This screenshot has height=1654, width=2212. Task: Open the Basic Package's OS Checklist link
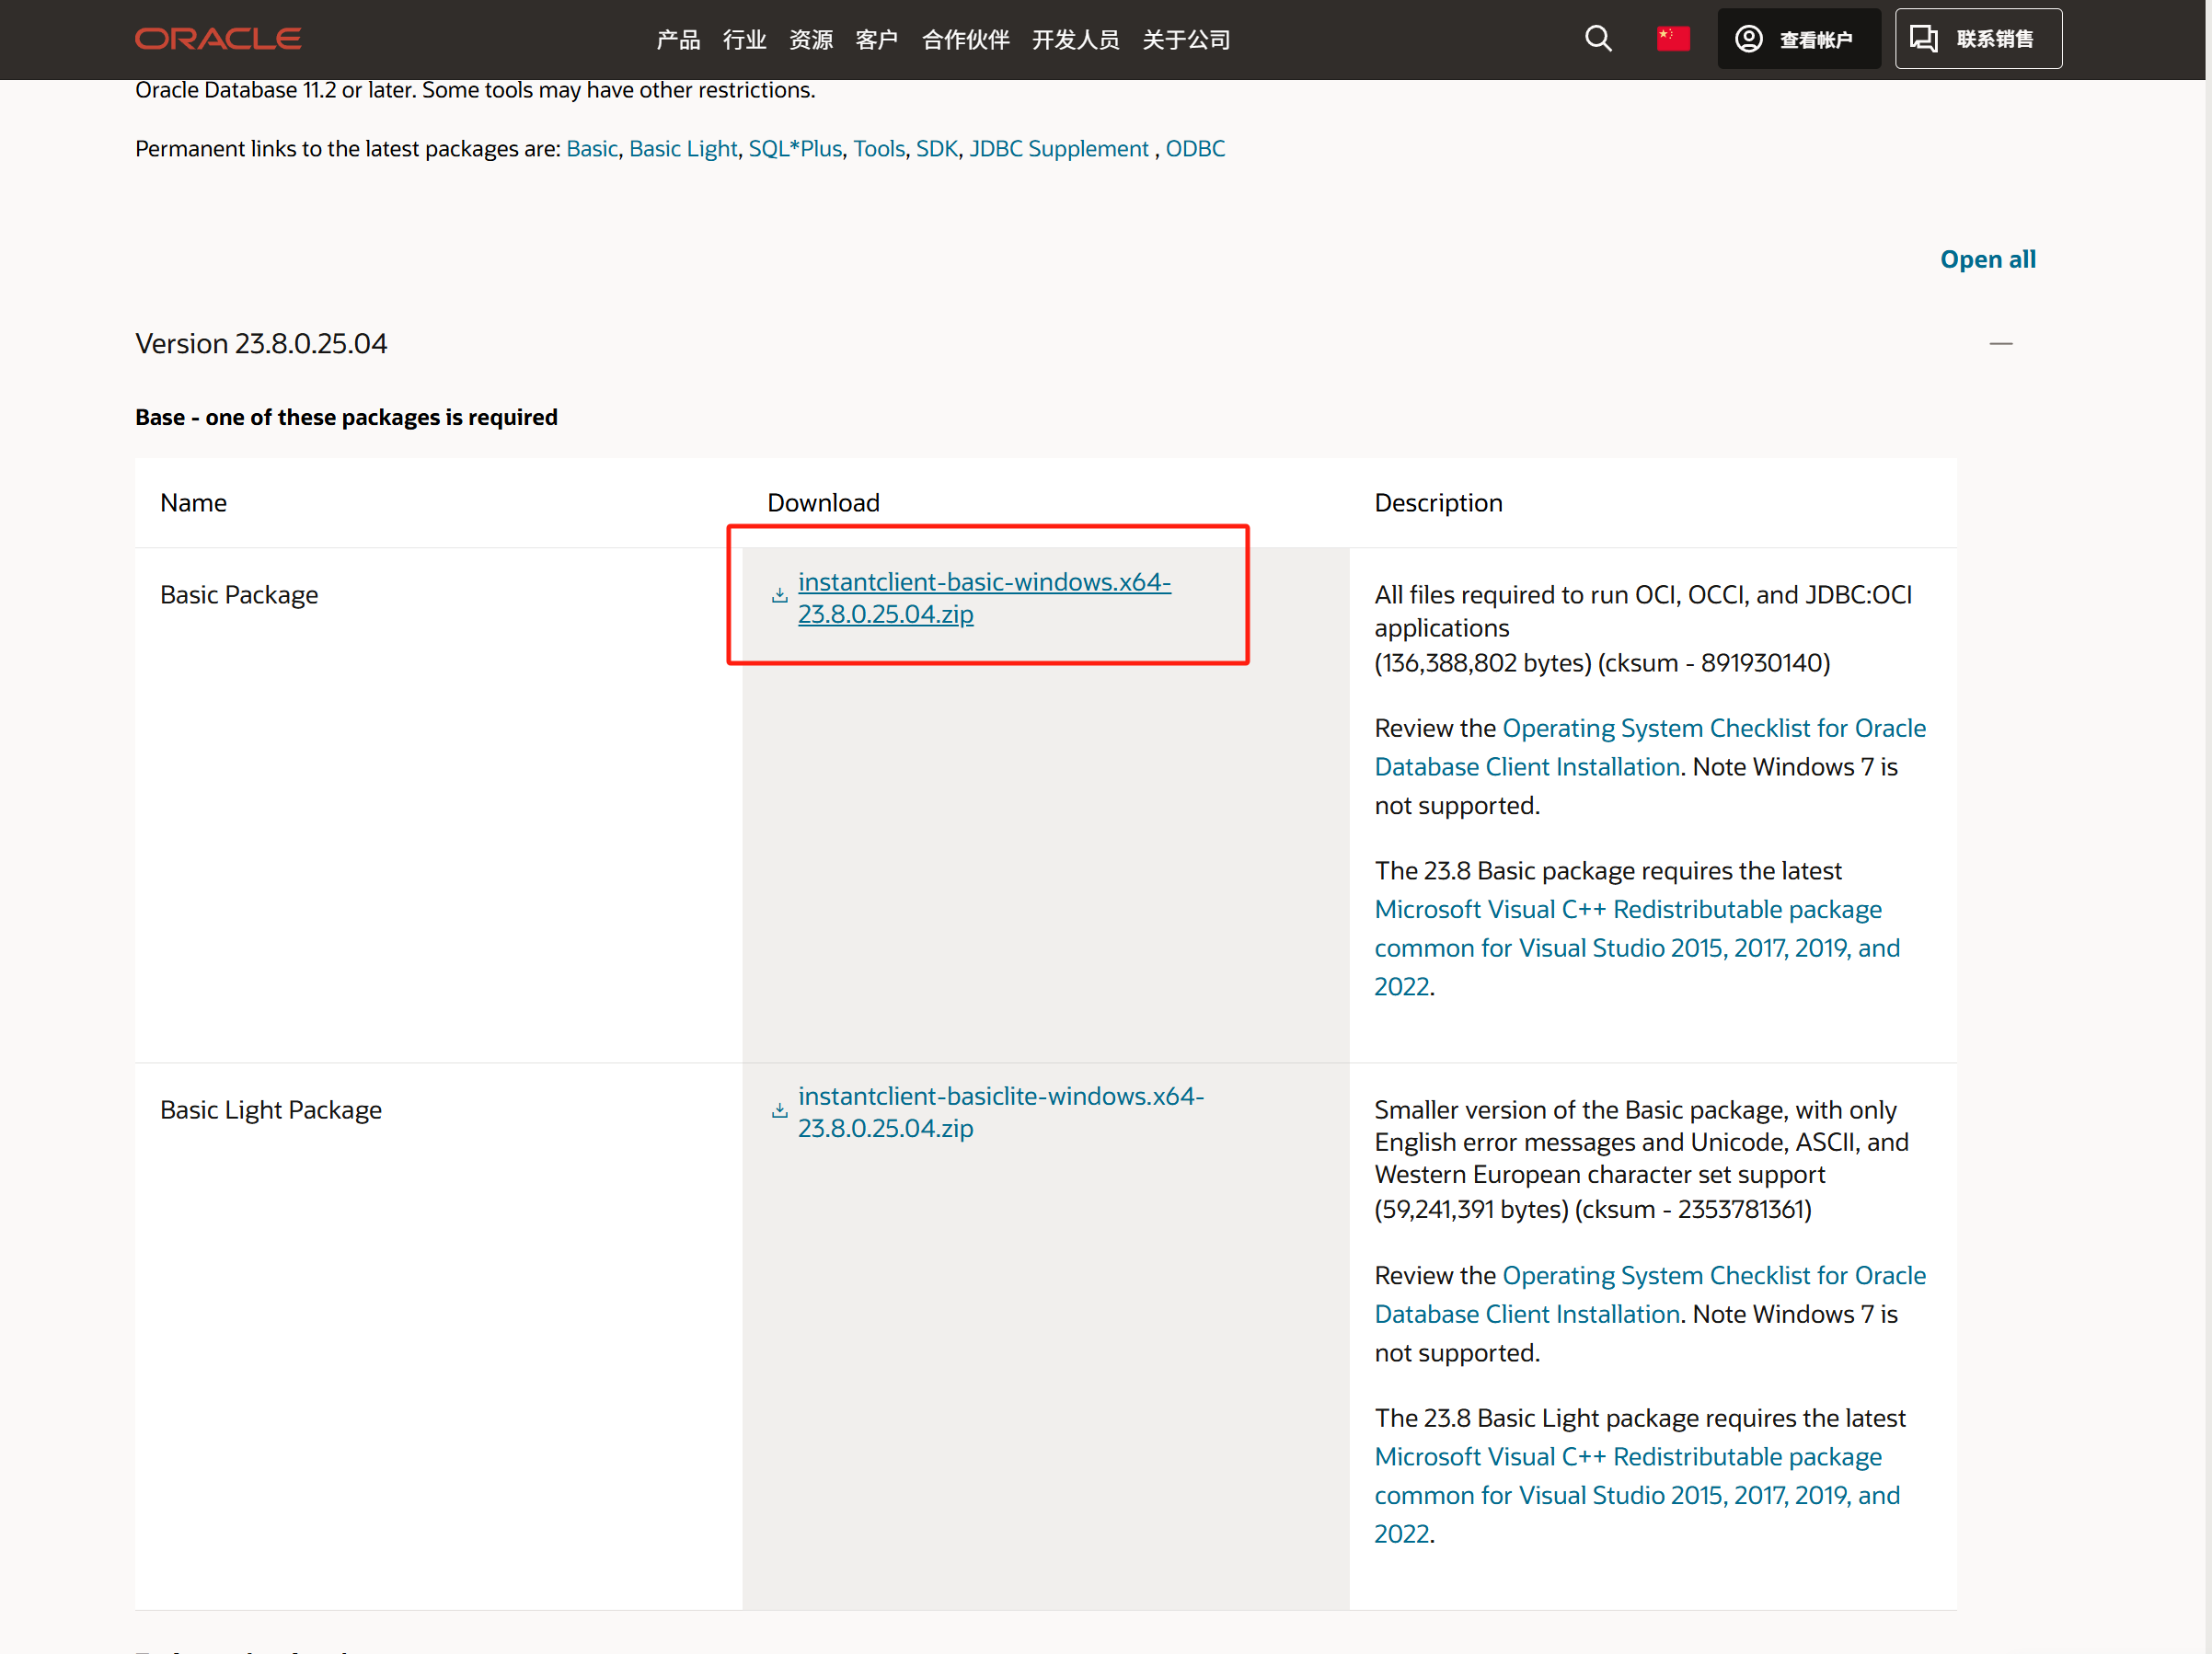(x=1713, y=728)
